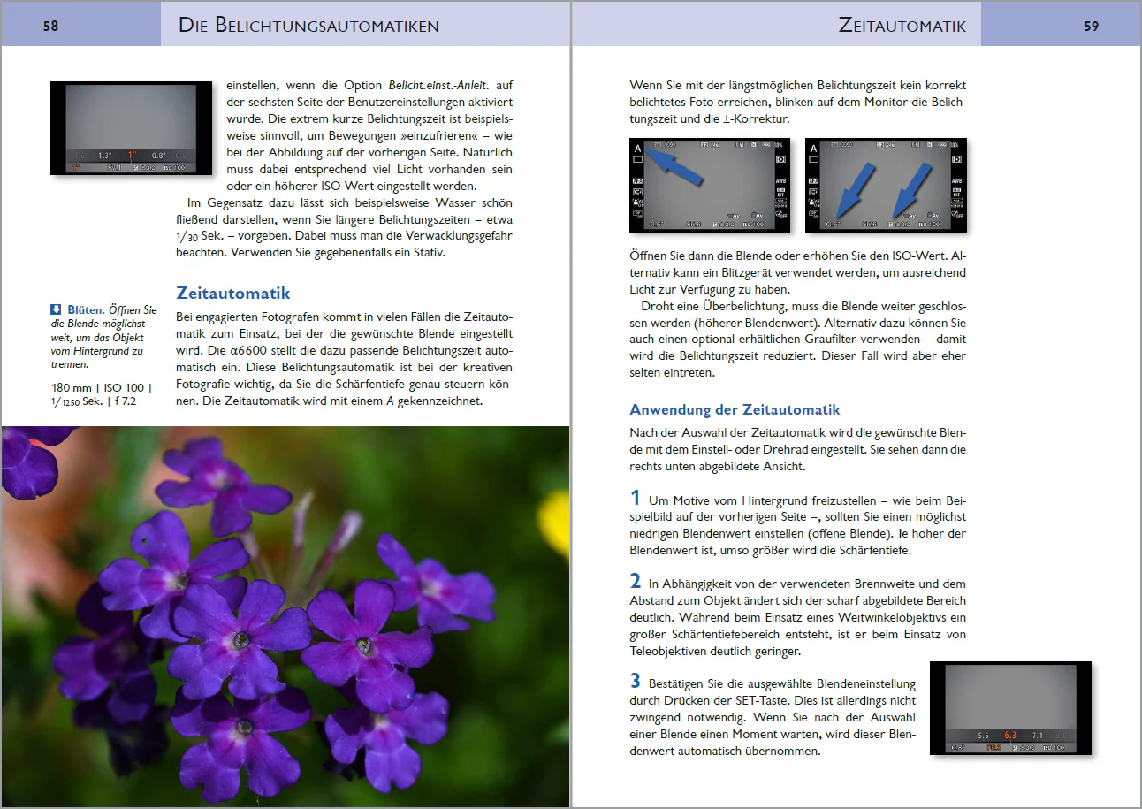Image resolution: width=1142 pixels, height=809 pixels.
Task: Click the AWB icon in the left camera screen
Action: [x=780, y=181]
